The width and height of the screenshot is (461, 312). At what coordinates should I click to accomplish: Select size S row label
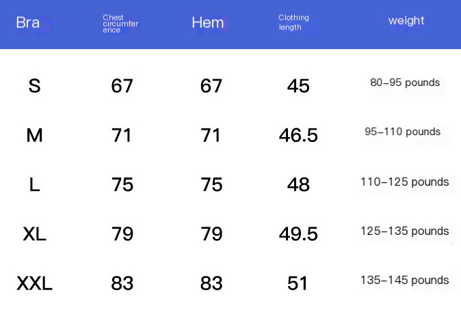[34, 86]
